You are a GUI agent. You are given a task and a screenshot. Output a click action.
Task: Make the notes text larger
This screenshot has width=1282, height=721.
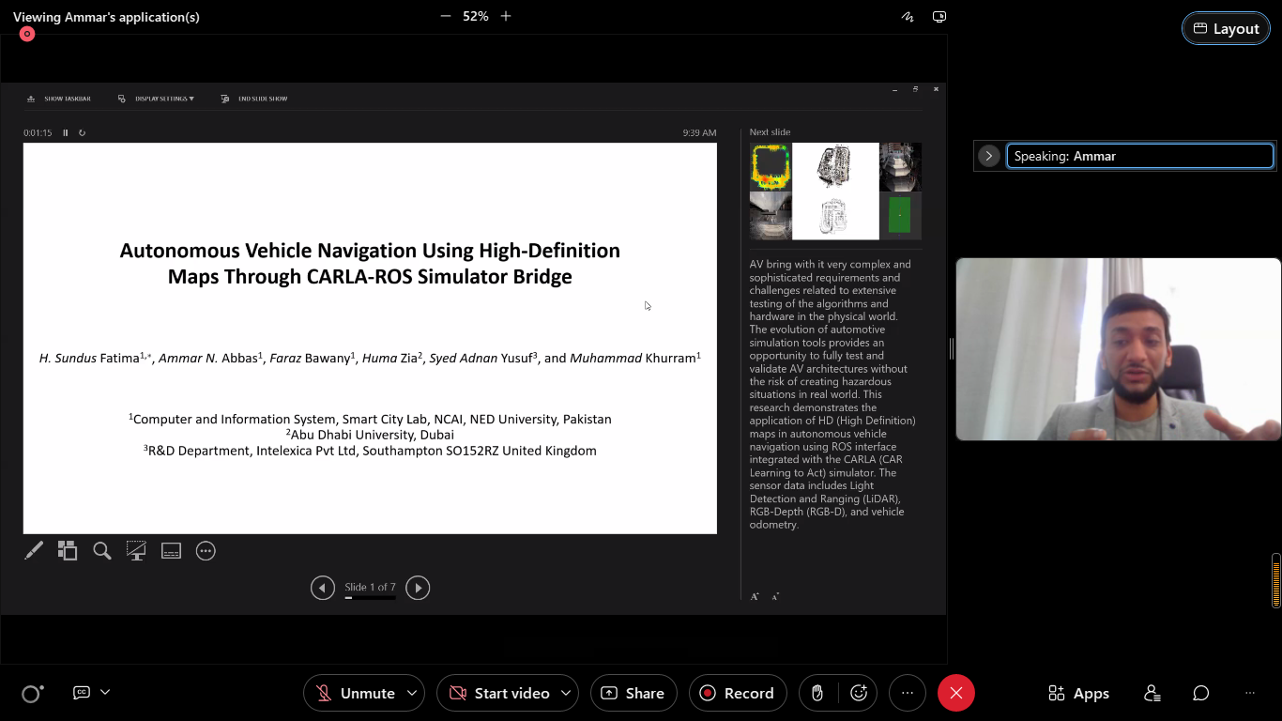[755, 596]
